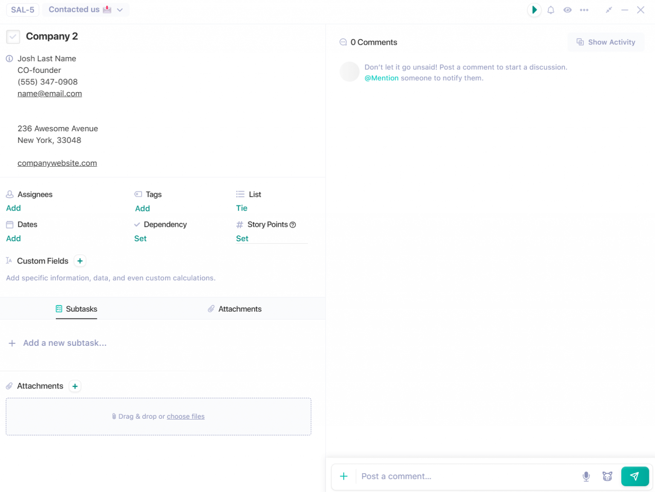The image size is (655, 492).
Task: Start a timer with the play icon
Action: click(x=534, y=10)
